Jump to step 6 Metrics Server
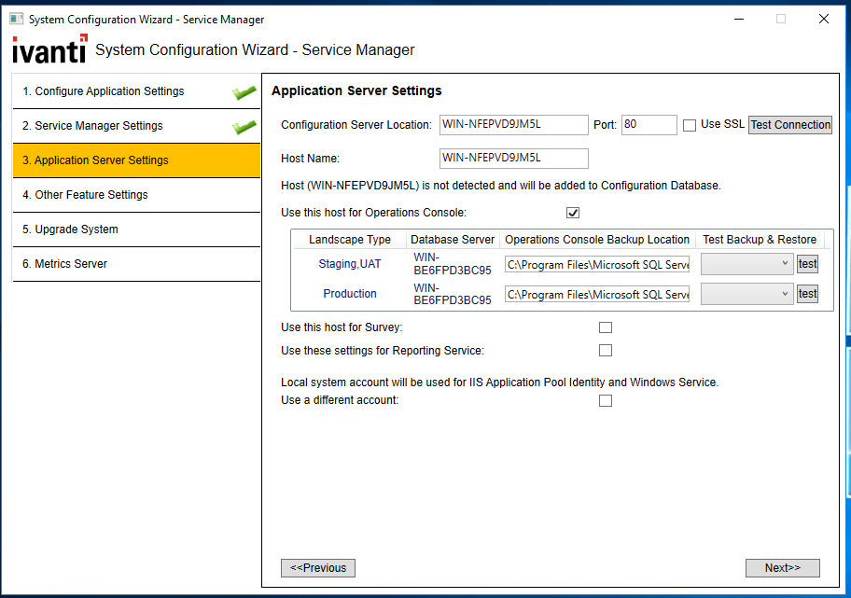 coord(136,264)
